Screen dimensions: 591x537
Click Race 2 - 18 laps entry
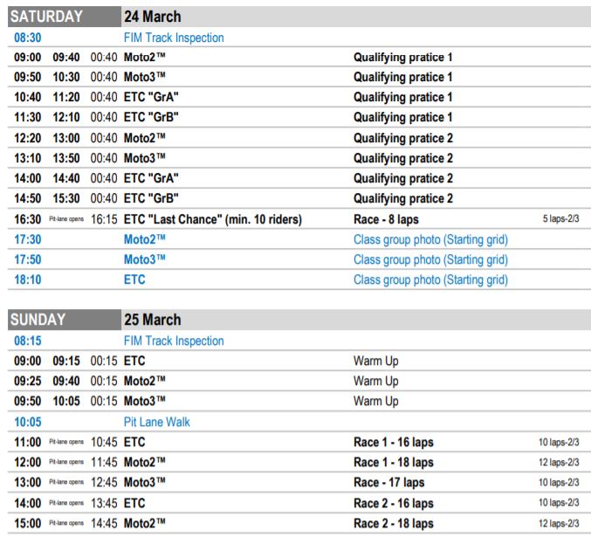point(394,523)
